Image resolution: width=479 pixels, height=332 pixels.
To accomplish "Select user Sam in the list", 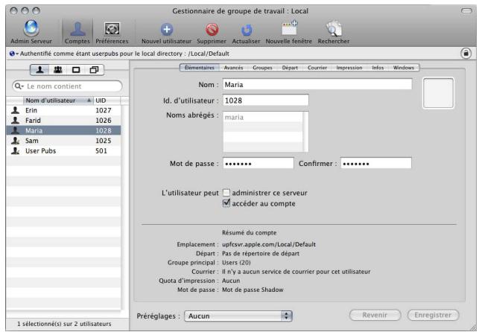I will click(x=63, y=141).
